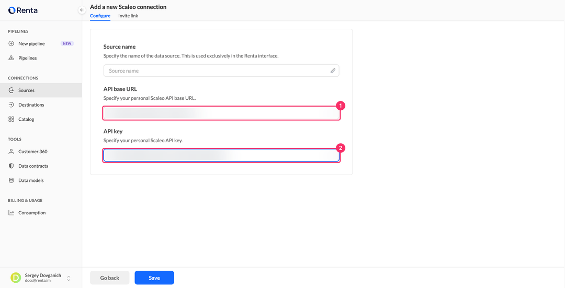The image size is (565, 288).
Task: Focus the API key input field
Action: [221, 155]
